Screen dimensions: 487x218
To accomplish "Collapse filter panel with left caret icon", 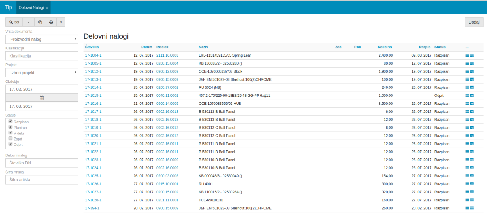I will click(x=61, y=22).
